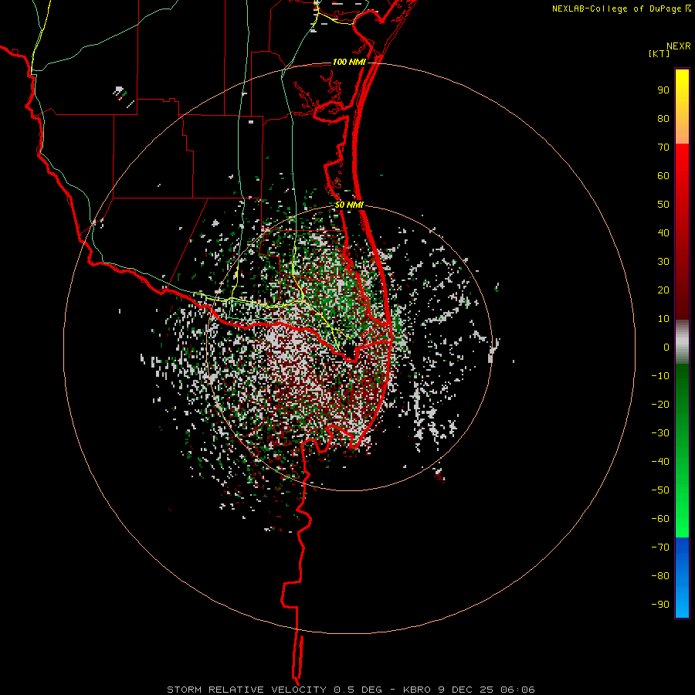Click the 40 knot legend value

tap(663, 233)
